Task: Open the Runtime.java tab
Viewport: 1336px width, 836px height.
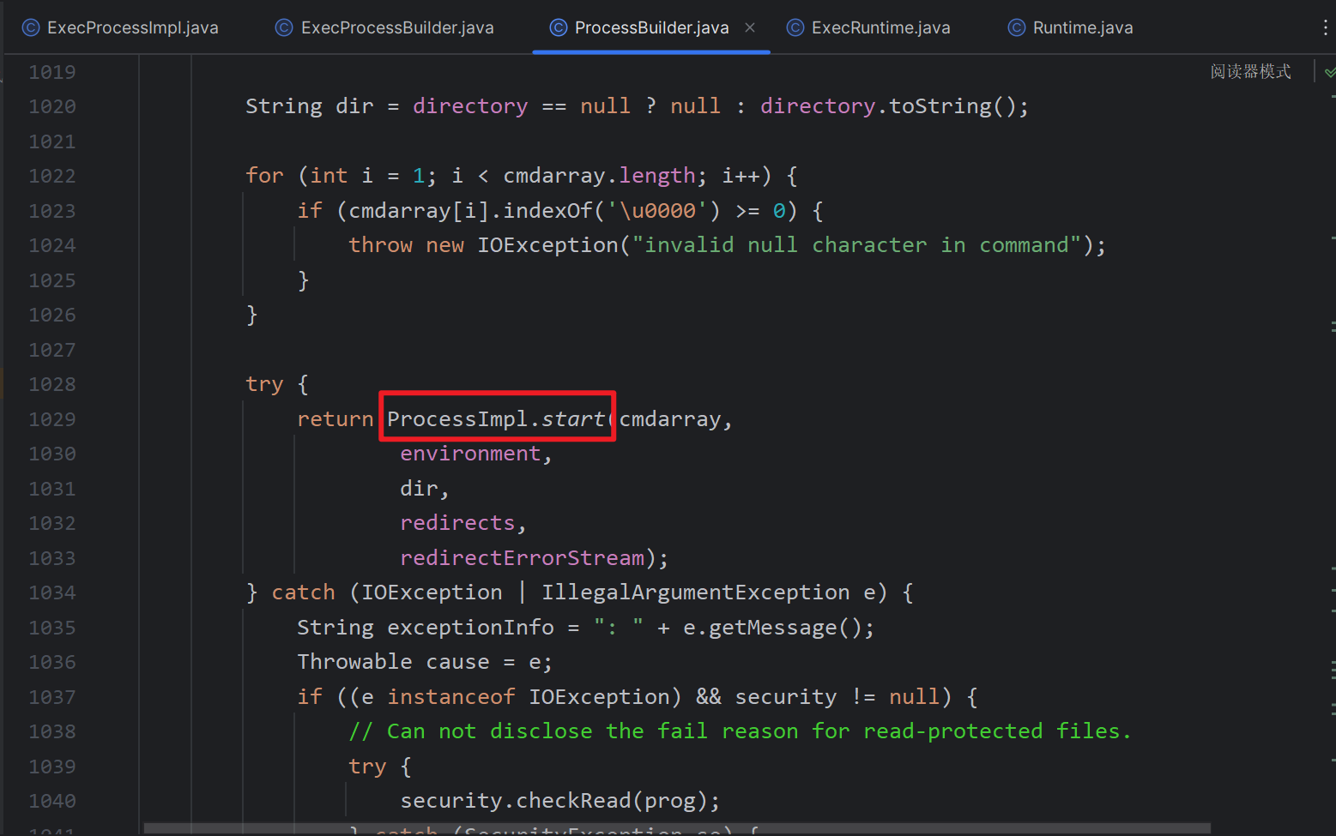Action: click(1082, 27)
